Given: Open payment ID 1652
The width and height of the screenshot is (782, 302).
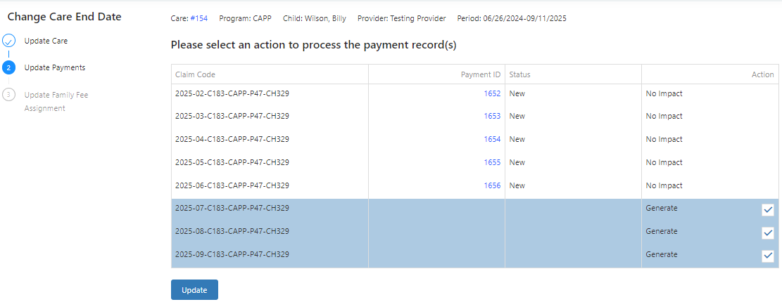Looking at the screenshot, I should tap(492, 93).
